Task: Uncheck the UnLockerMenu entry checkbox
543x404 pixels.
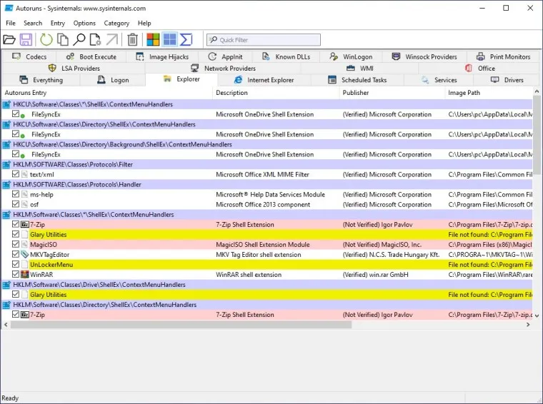Action: (16, 264)
